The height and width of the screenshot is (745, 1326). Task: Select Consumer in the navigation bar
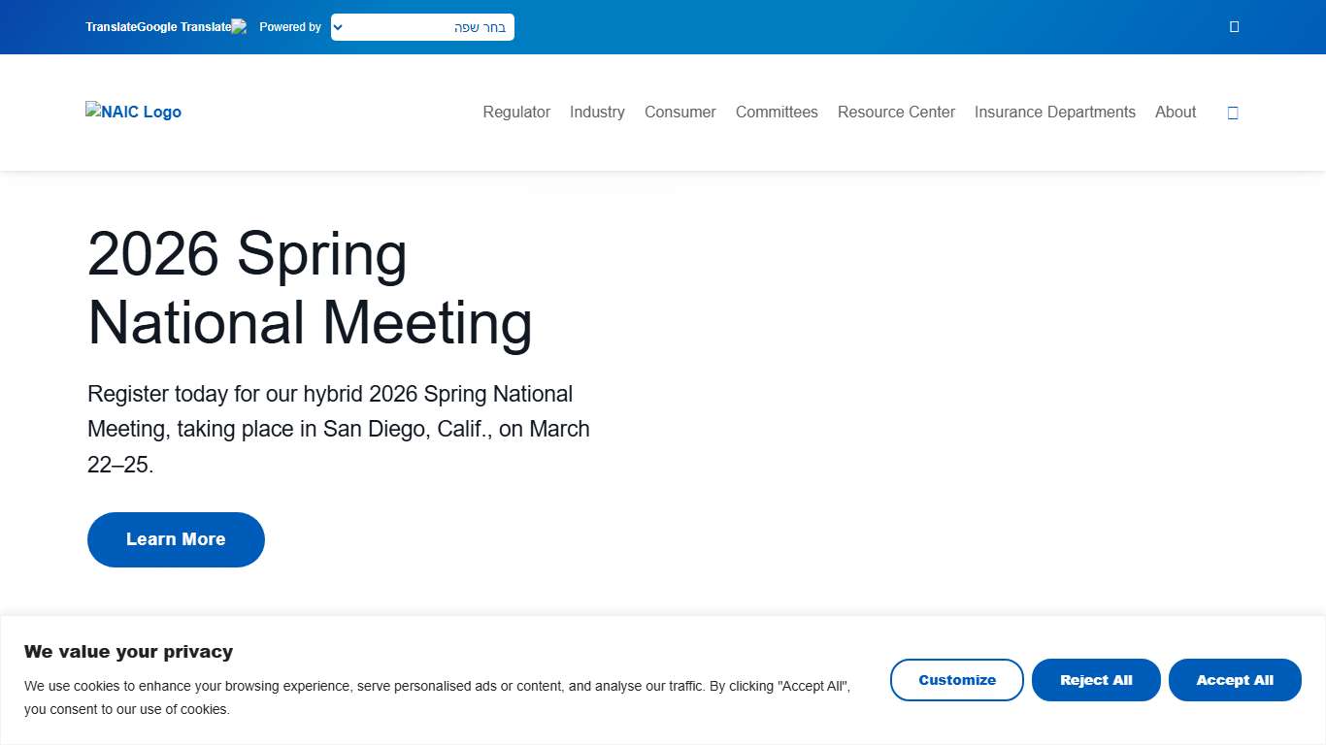(x=680, y=113)
